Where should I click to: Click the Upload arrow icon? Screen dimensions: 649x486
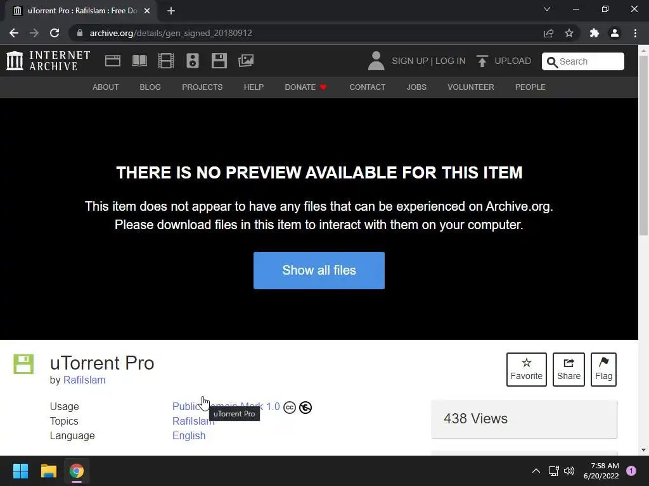pos(482,61)
